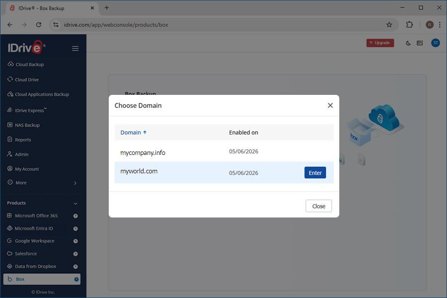
Task: Open Chrome three-dot menu
Action: coord(440,25)
